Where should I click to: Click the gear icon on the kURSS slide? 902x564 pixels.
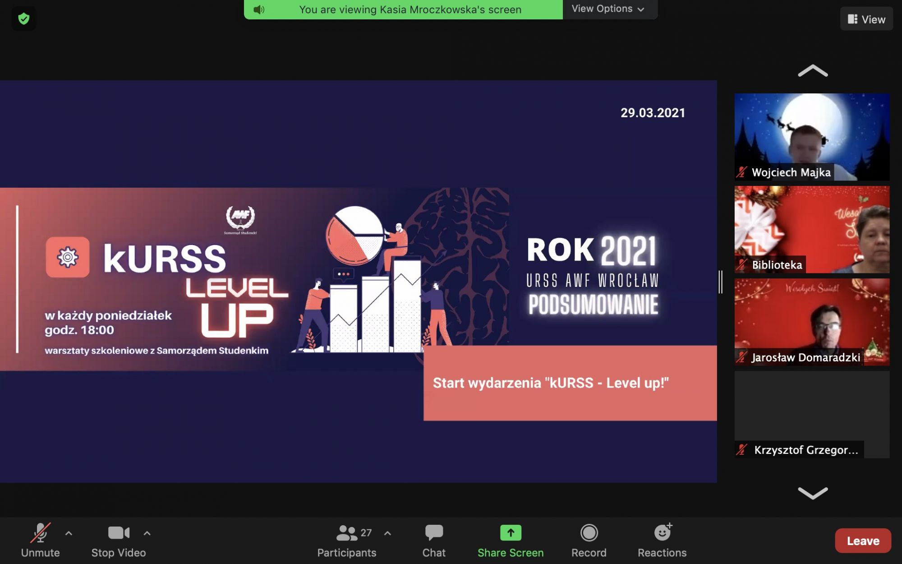click(x=68, y=257)
